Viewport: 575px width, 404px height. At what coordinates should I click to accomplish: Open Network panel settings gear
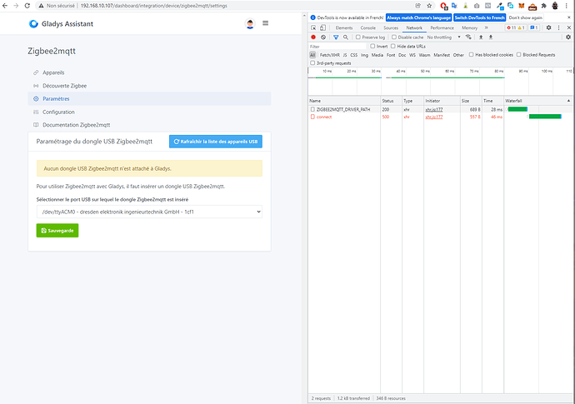point(568,37)
